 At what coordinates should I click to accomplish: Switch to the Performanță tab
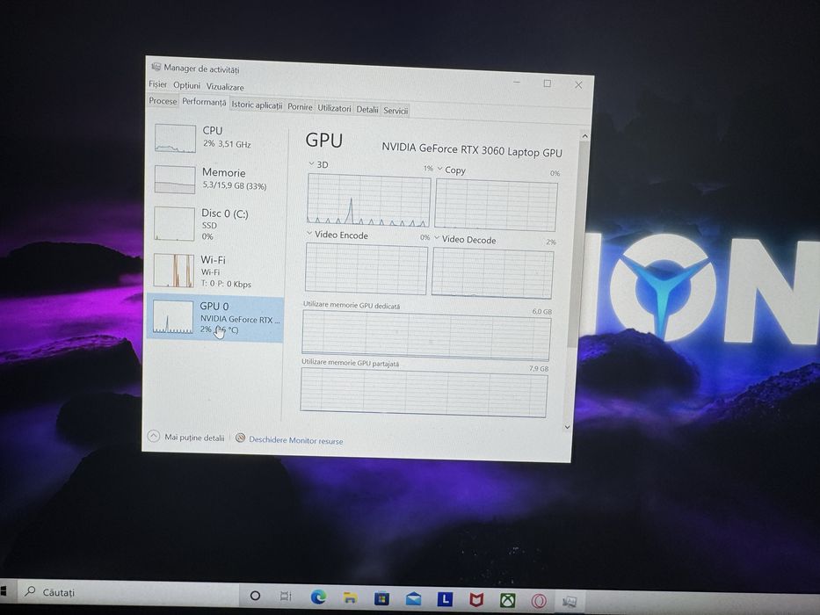204,102
